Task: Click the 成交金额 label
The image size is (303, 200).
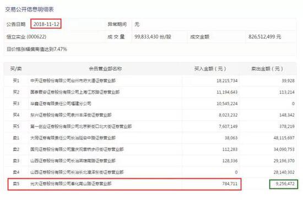Action: (x=199, y=37)
